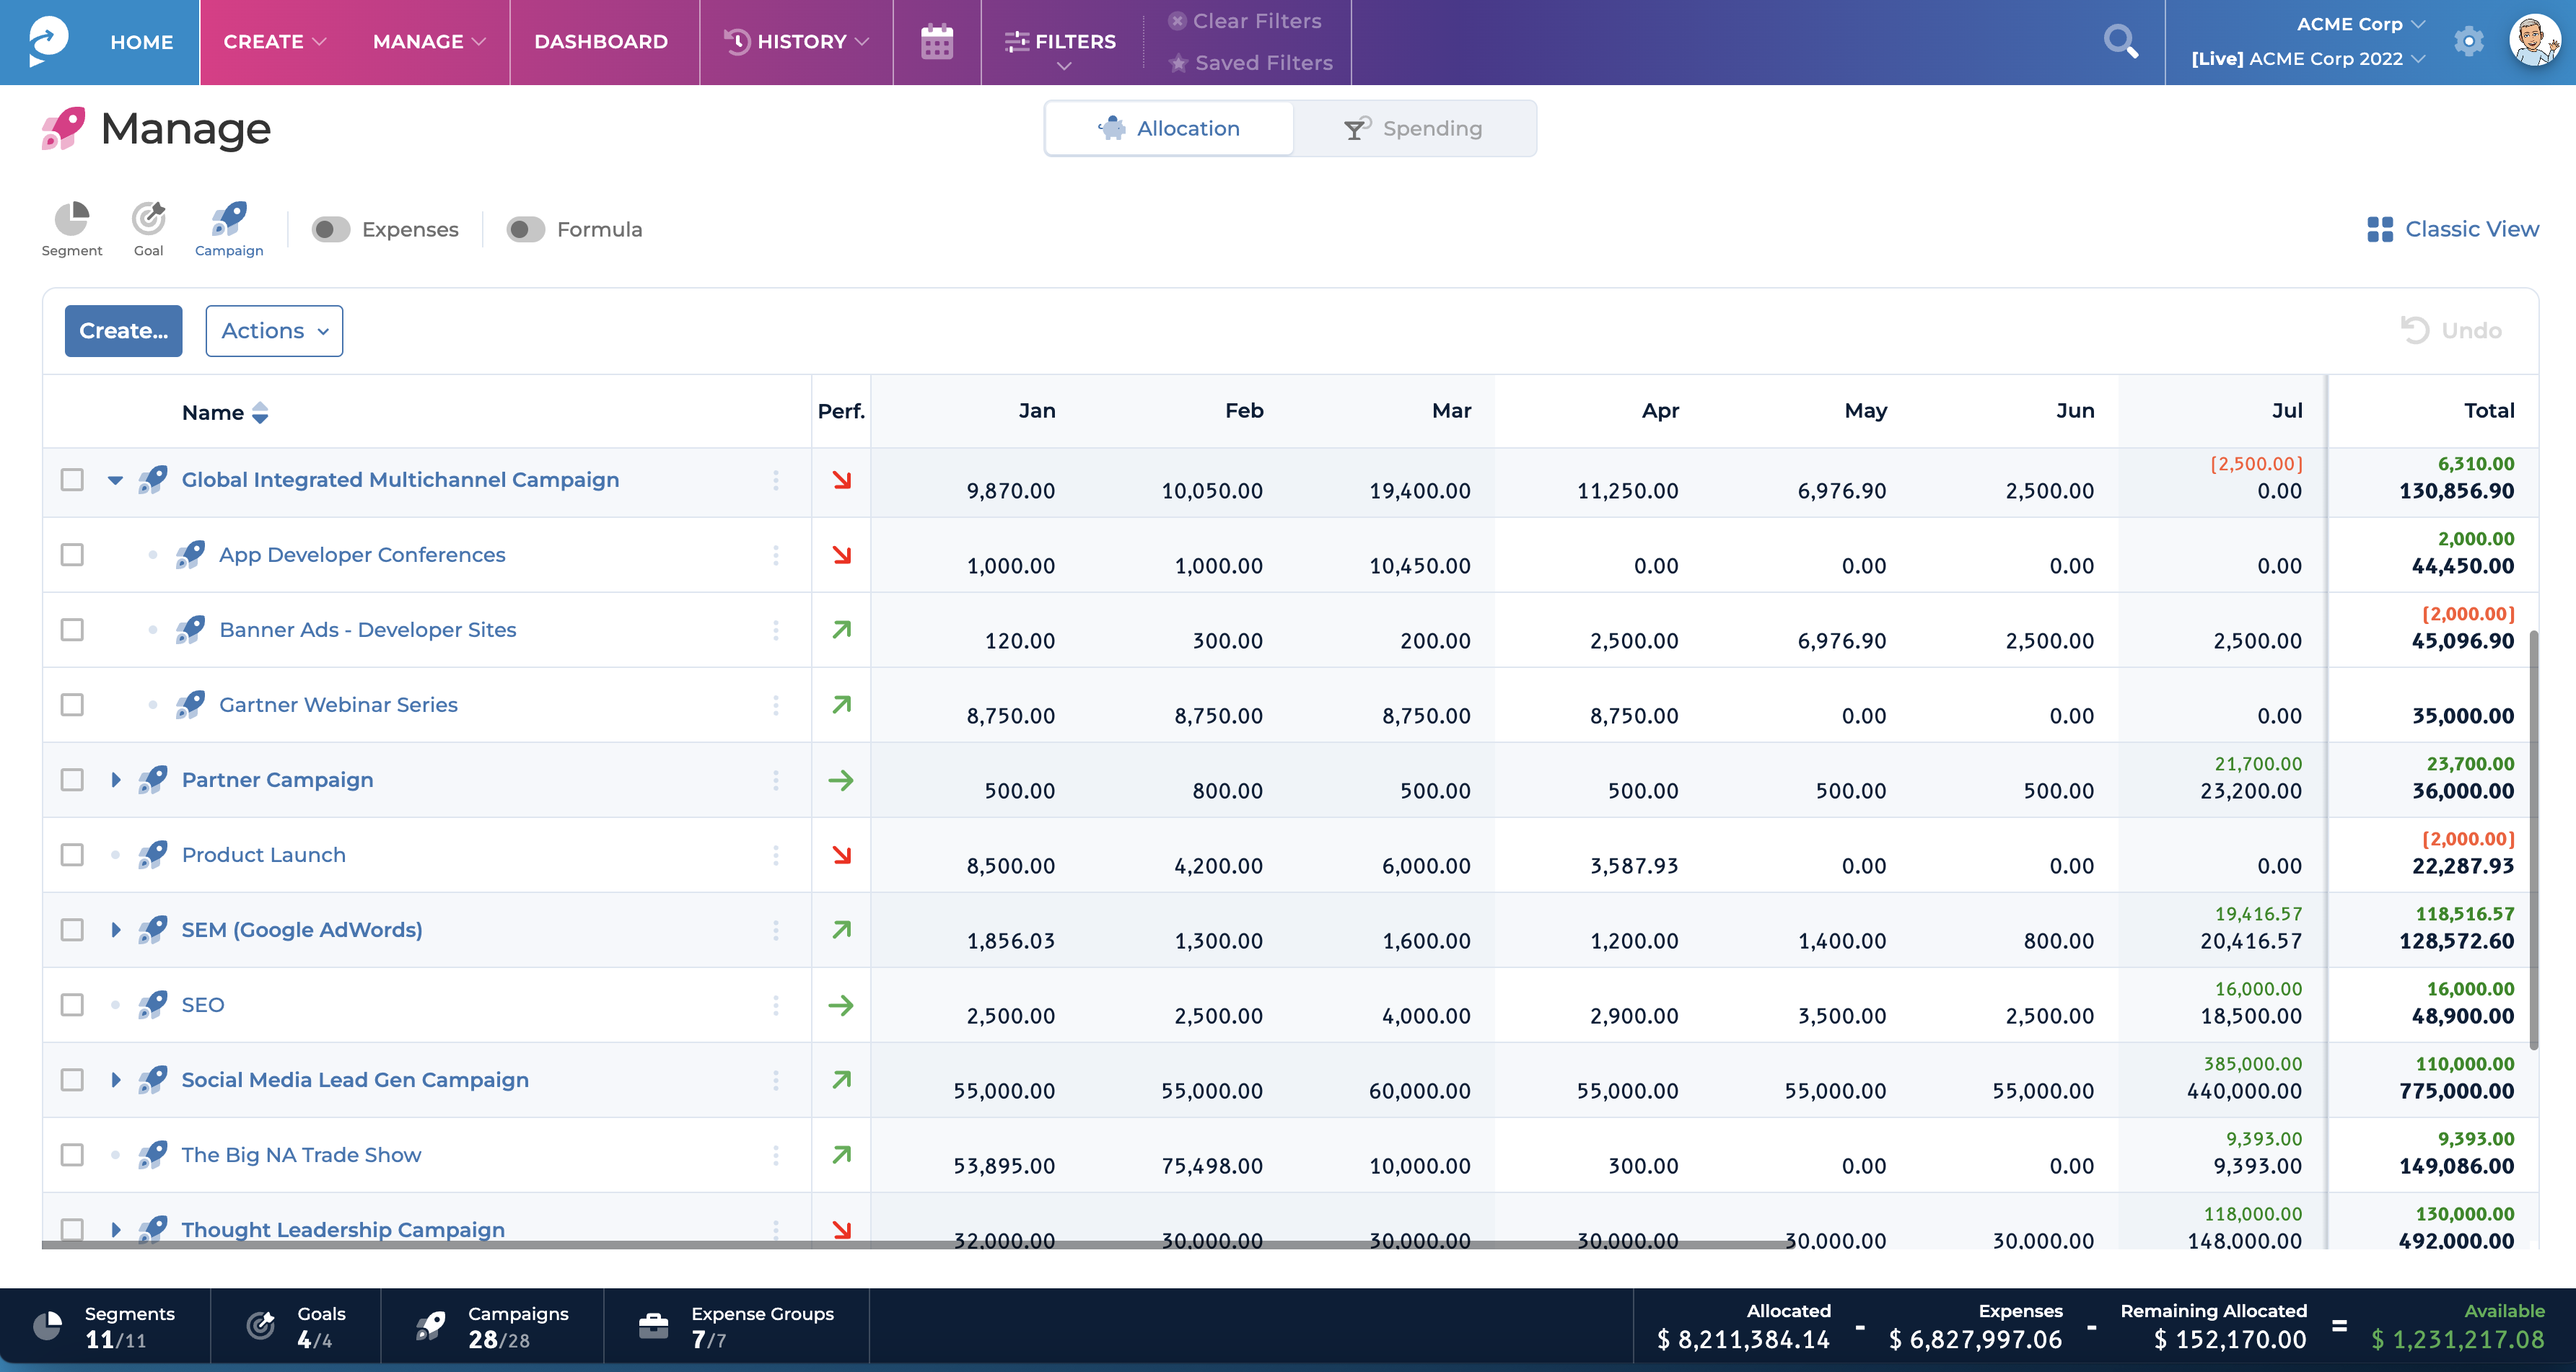Image resolution: width=2576 pixels, height=1372 pixels.
Task: Click the app logo in top-left corner
Action: [48, 41]
